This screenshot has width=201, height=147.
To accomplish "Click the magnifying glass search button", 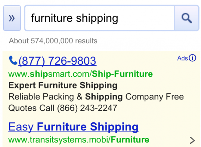I will point(187,18).
